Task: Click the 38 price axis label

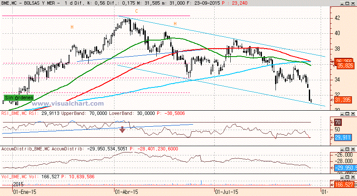Action: 337,49
